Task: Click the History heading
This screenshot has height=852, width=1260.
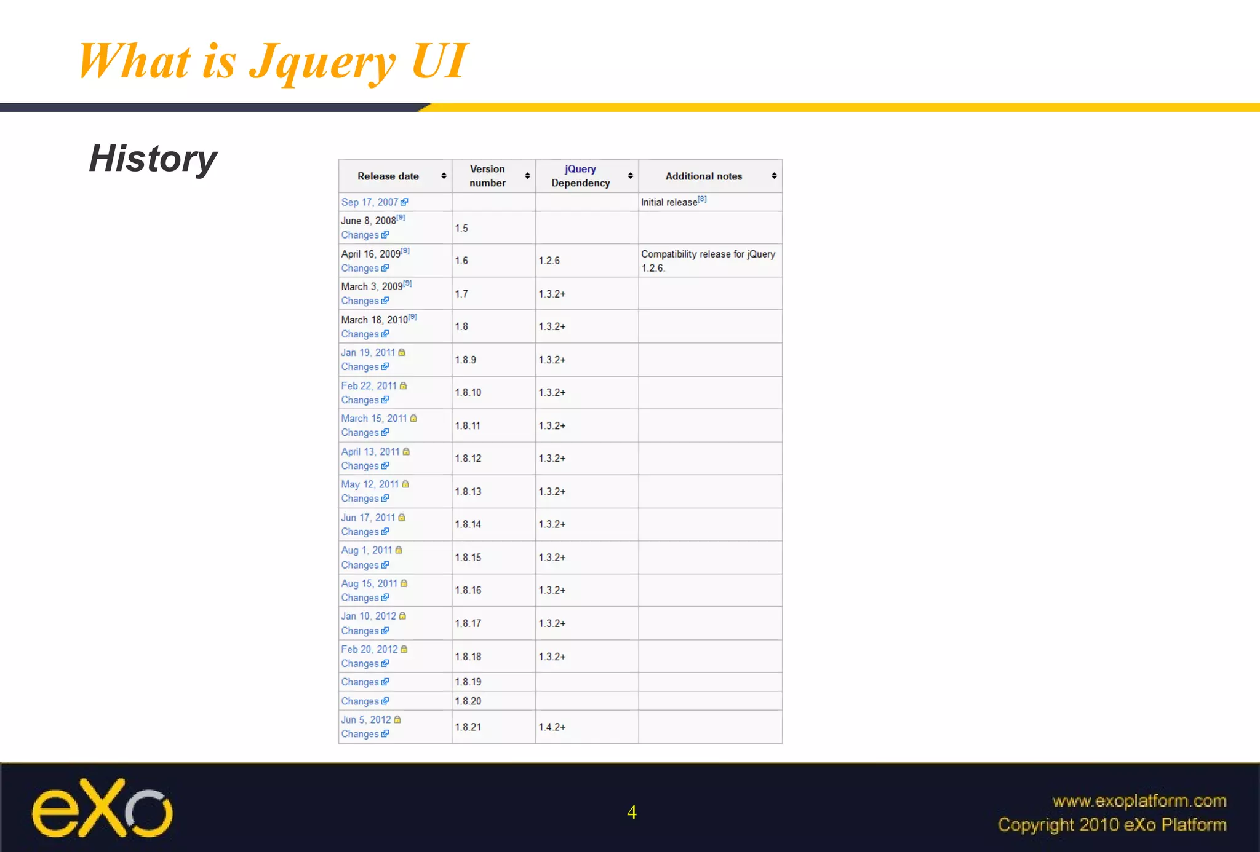Action: point(153,159)
